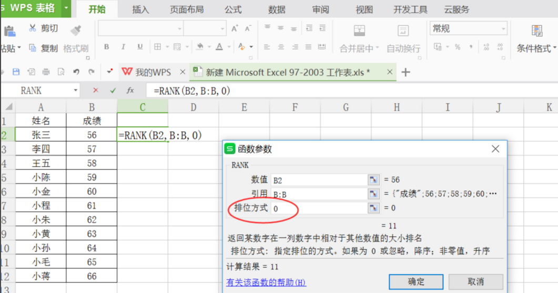
Task: Click the Conditional Formatting (条件格式) icon
Action: (536, 31)
